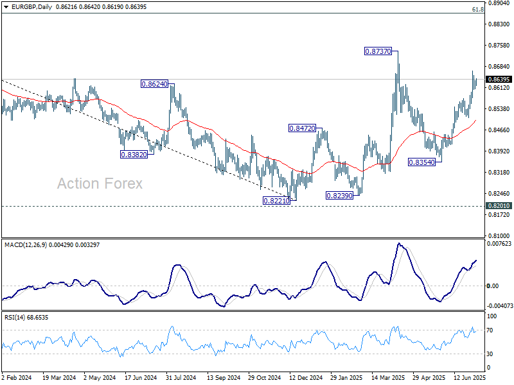Select the 0.87370 high price label
This screenshot has height=385, width=514.
(378, 51)
